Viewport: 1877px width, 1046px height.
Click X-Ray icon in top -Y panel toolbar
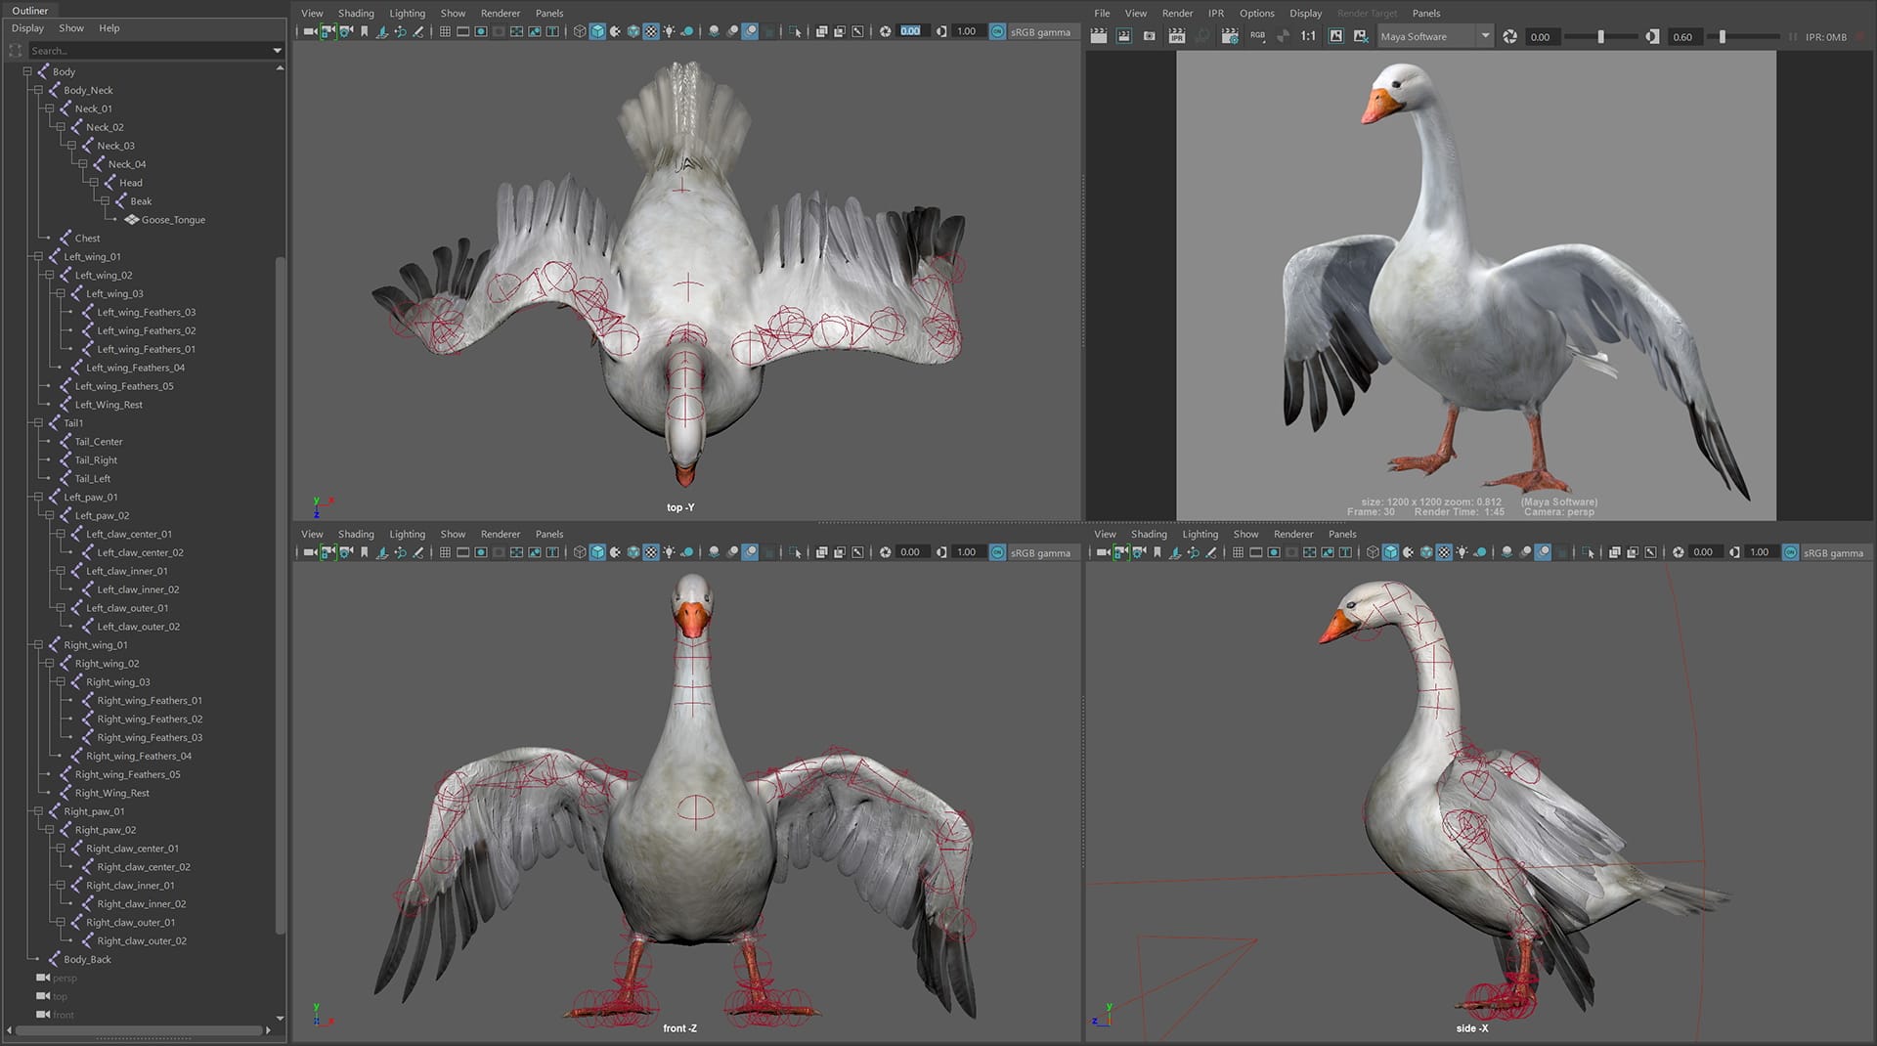pos(821,31)
